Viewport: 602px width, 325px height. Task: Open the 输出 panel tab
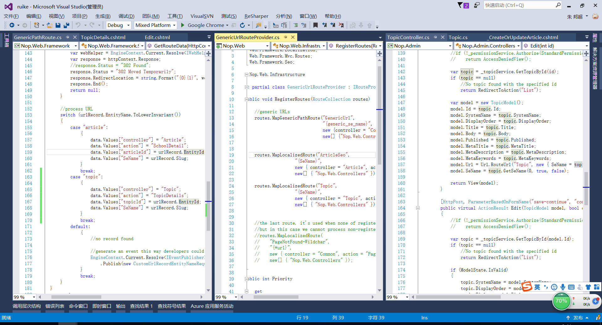[121, 306]
